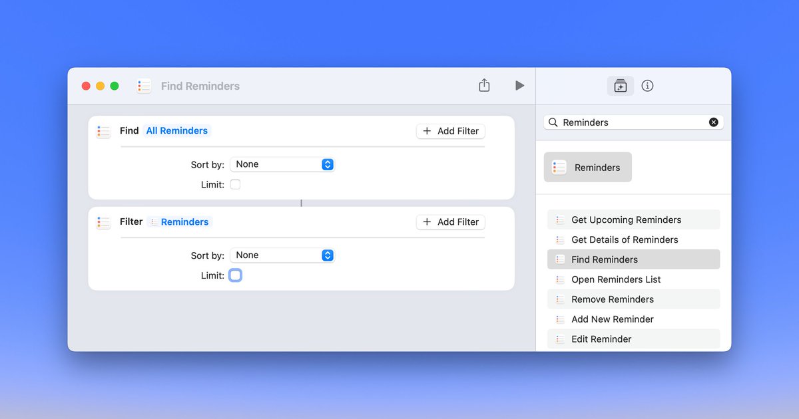This screenshot has width=799, height=419.
Task: Click the Edit Reminder icon
Action: pyautogui.click(x=560, y=339)
